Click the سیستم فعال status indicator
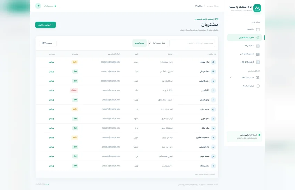The width and height of the screenshot is (295, 190). (x=50, y=6)
